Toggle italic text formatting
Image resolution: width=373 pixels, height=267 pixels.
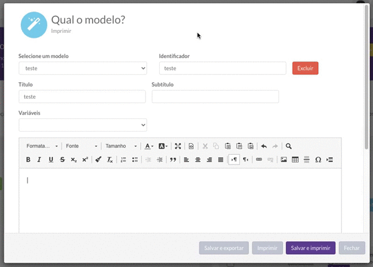point(40,160)
